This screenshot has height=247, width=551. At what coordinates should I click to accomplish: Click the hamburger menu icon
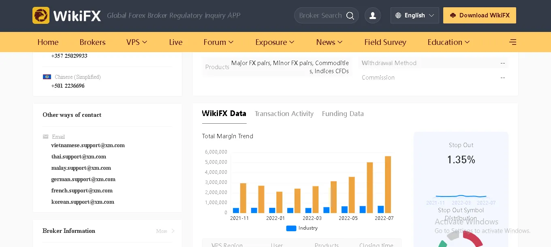tap(513, 42)
